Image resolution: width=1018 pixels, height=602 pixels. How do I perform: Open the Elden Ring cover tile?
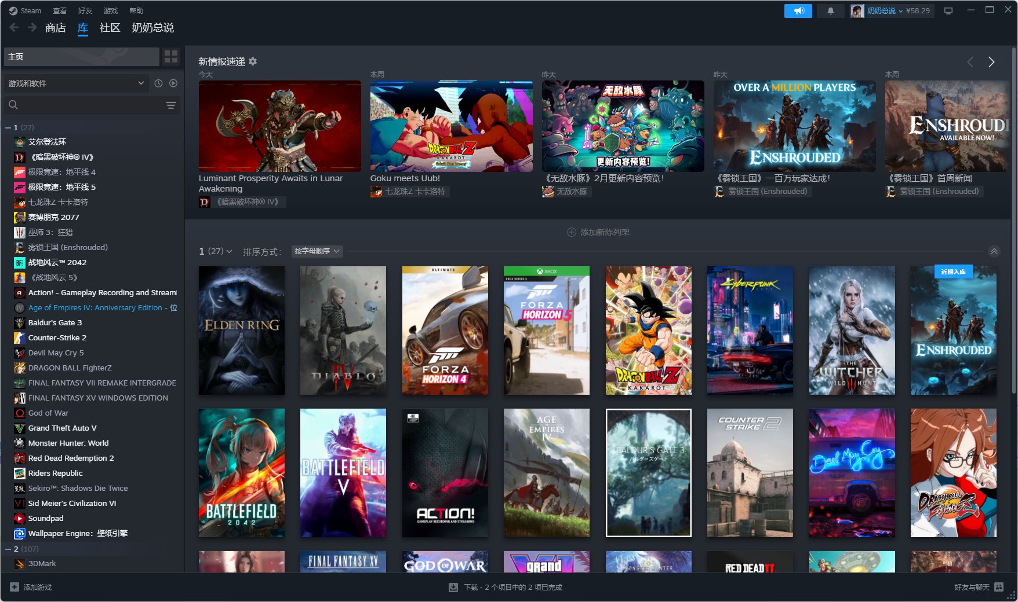point(242,331)
